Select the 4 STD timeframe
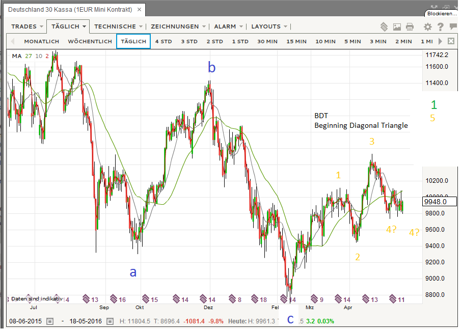The height and width of the screenshot is (330, 462). pos(164,41)
